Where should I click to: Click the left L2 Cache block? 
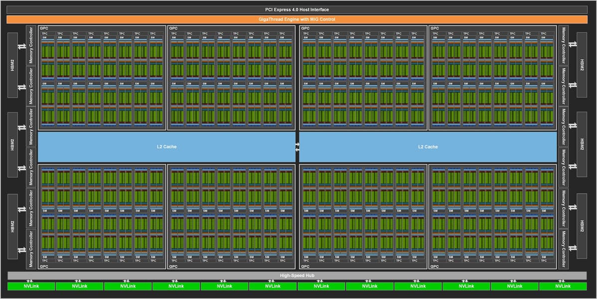tap(167, 147)
